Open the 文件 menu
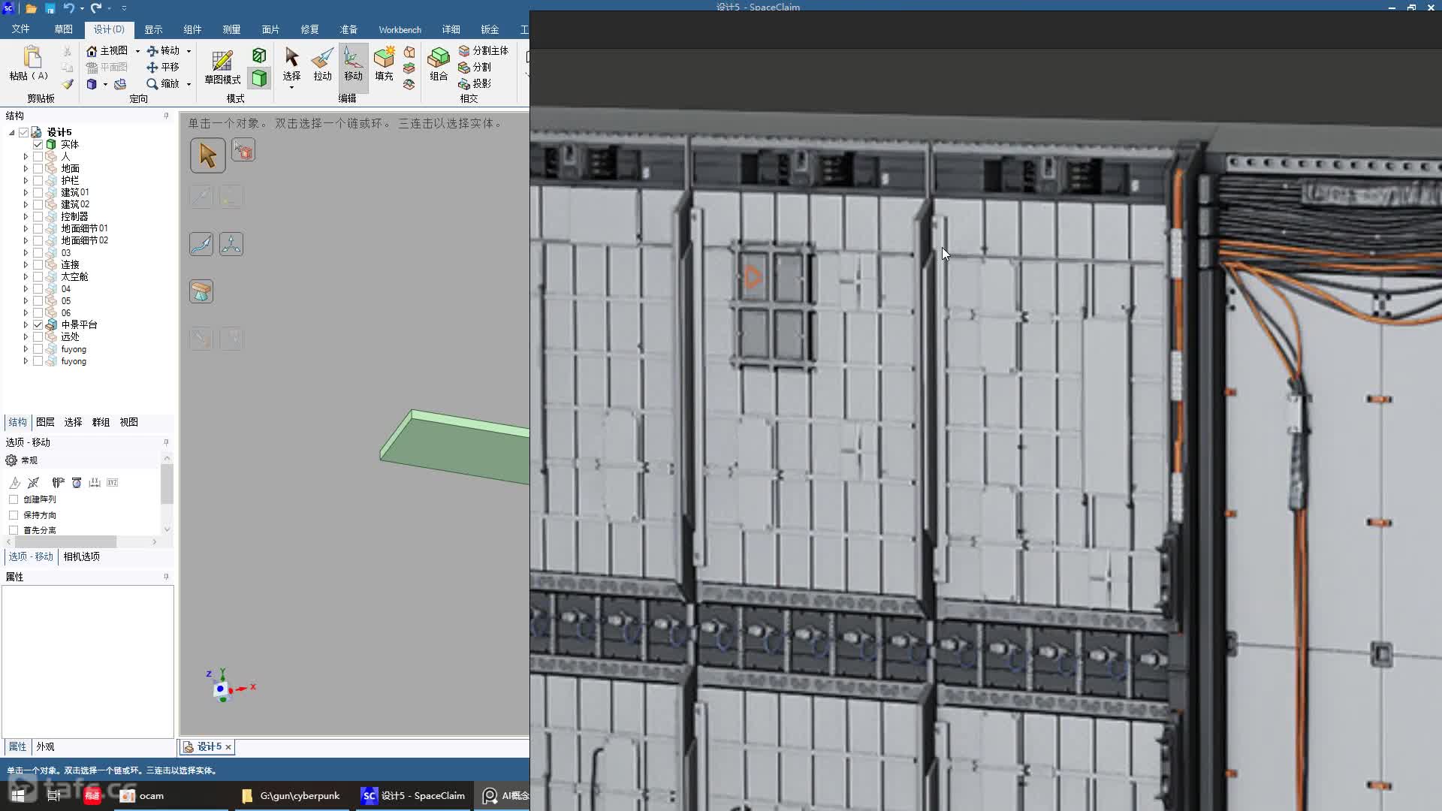 pos(20,29)
